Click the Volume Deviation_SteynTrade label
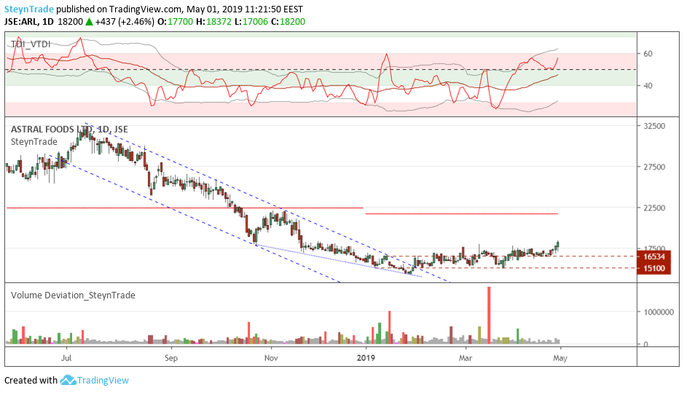The width and height of the screenshot is (684, 393). tap(73, 295)
